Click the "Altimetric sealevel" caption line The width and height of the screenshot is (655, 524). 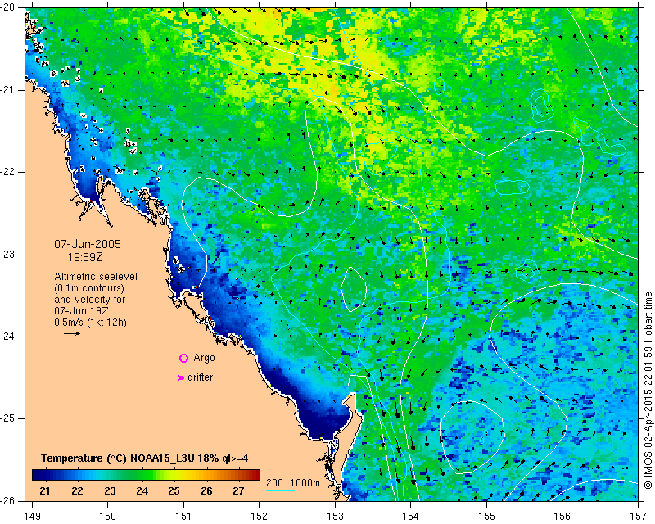point(96,277)
